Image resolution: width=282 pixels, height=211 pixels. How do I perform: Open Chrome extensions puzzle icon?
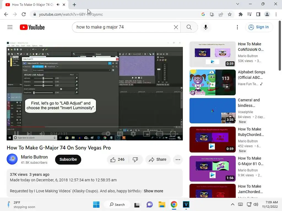(240, 14)
